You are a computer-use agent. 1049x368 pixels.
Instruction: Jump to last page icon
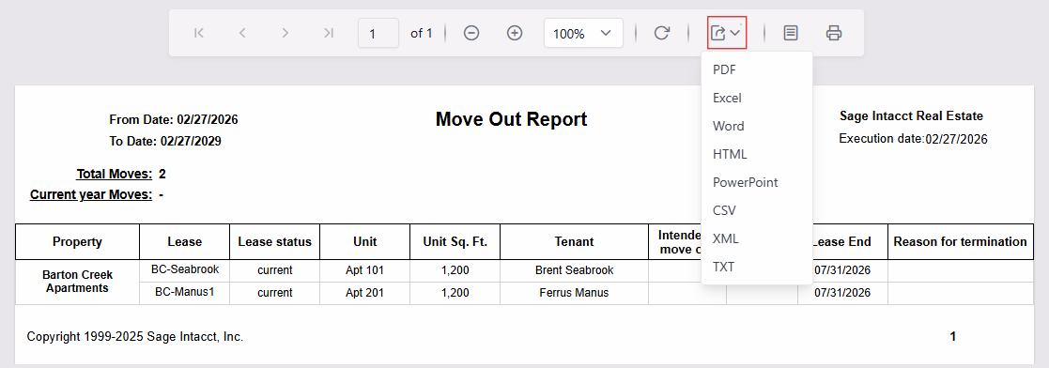(329, 33)
